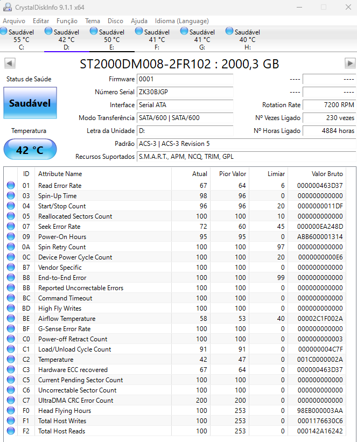Click status circle for Temperature attribute
Screen dimensions: 357x442
point(11,360)
